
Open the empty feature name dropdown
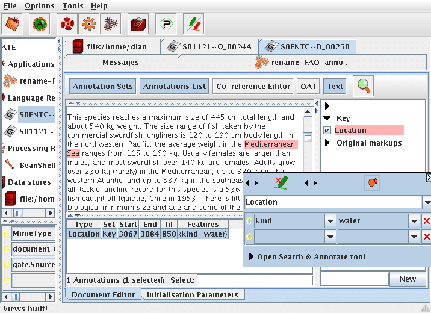coord(330,237)
